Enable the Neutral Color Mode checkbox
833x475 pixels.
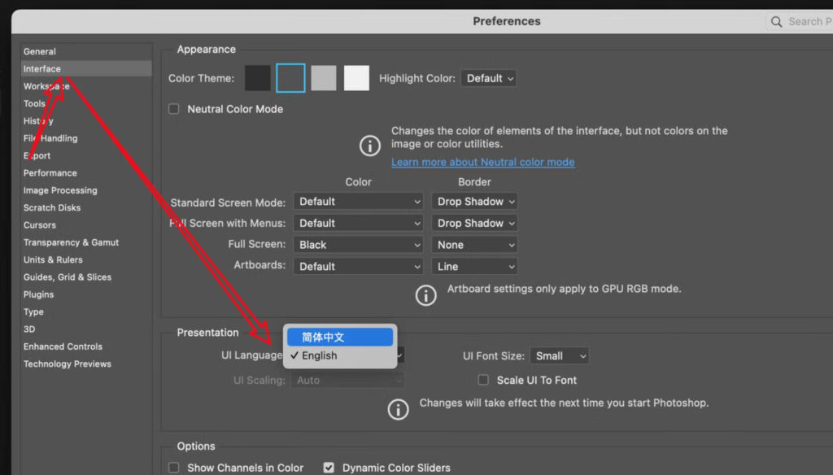tap(174, 108)
